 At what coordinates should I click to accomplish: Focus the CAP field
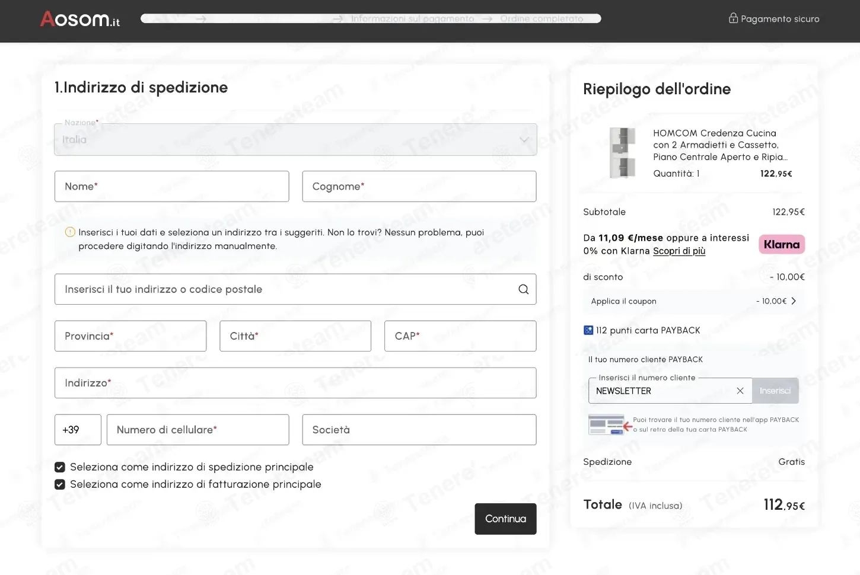pos(460,336)
